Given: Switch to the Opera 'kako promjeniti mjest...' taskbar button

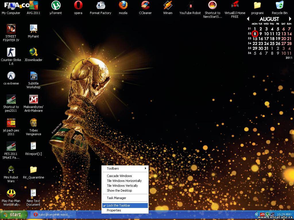Looking at the screenshot, I should [x=53, y=215].
